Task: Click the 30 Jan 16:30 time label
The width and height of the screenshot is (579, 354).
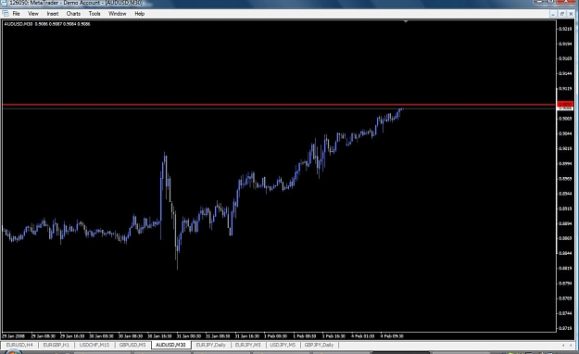Action: (159, 336)
